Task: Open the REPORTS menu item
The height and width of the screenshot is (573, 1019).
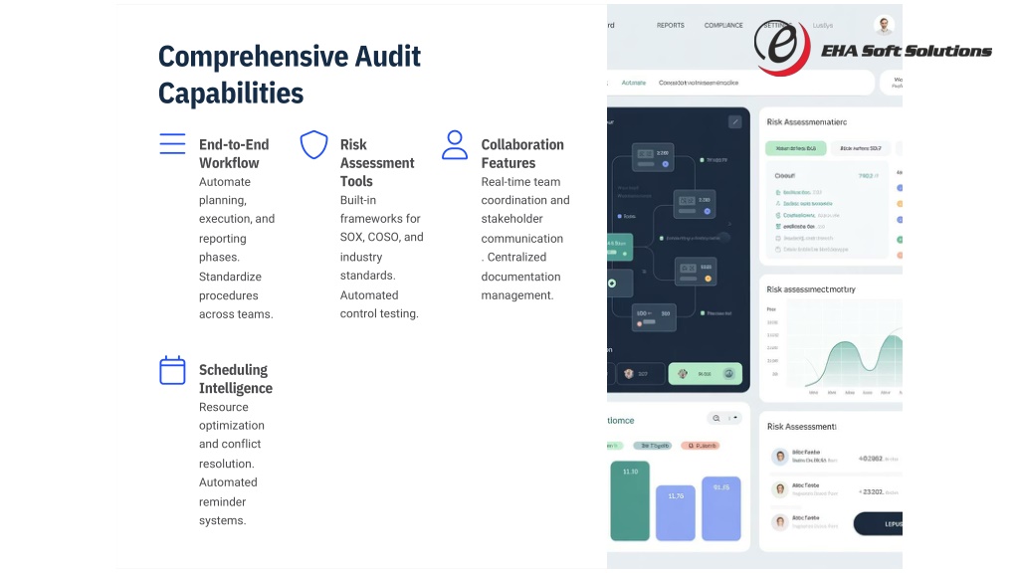Action: [x=670, y=25]
